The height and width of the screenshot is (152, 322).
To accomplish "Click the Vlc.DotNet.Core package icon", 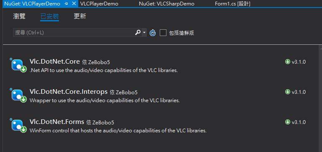I will [x=19, y=65].
